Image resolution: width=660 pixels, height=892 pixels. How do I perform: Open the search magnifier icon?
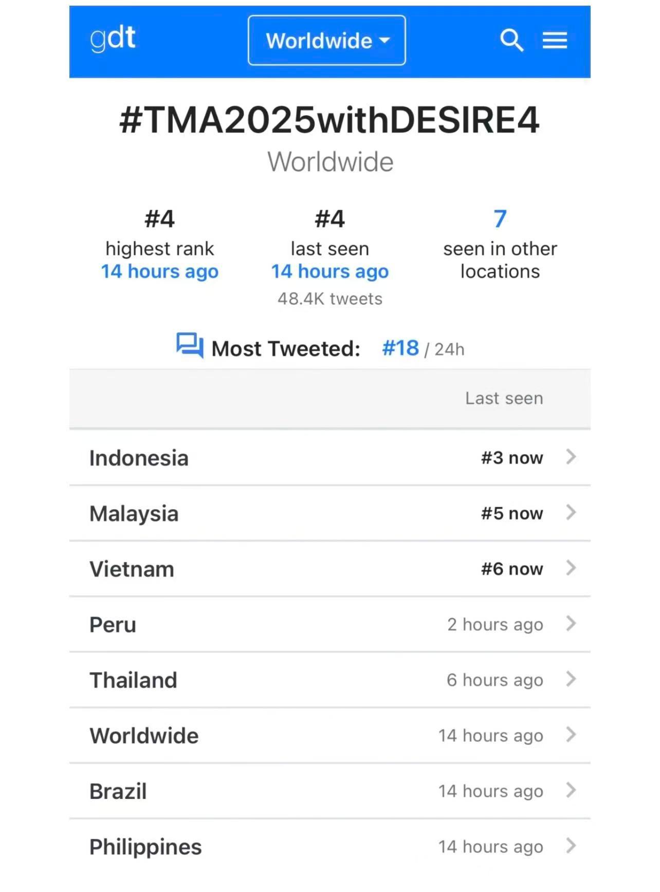[511, 41]
